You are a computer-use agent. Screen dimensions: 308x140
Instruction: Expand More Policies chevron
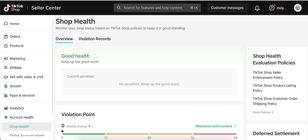[272, 112]
